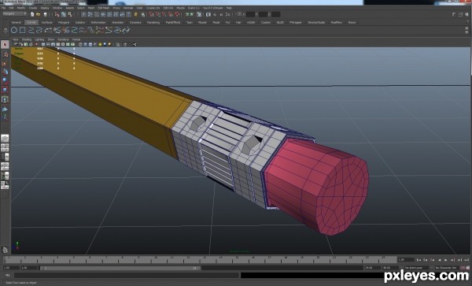The height and width of the screenshot is (286, 472).
Task: Switch to the Rendering shelf tab
Action: [153, 22]
